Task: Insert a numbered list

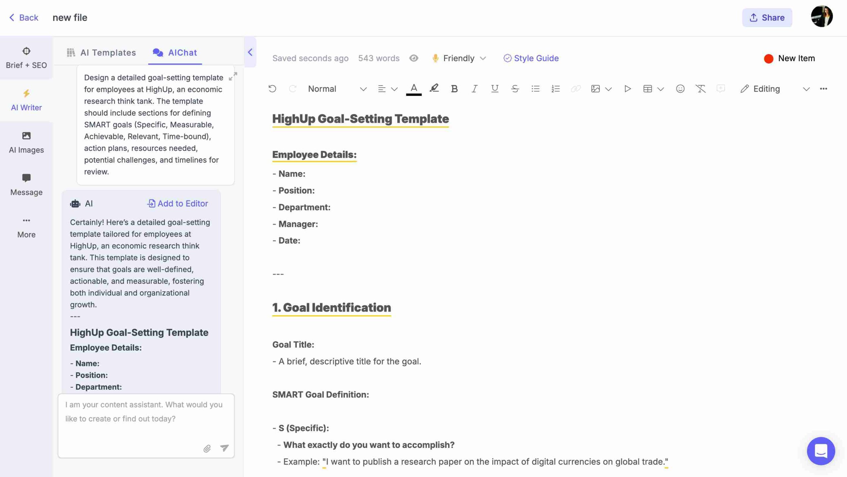Action: click(x=556, y=89)
